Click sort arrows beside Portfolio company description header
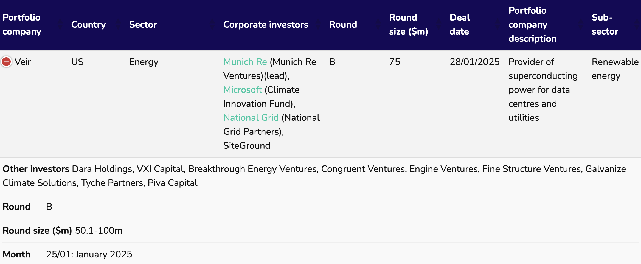The height and width of the screenshot is (264, 641). pyautogui.click(x=581, y=24)
